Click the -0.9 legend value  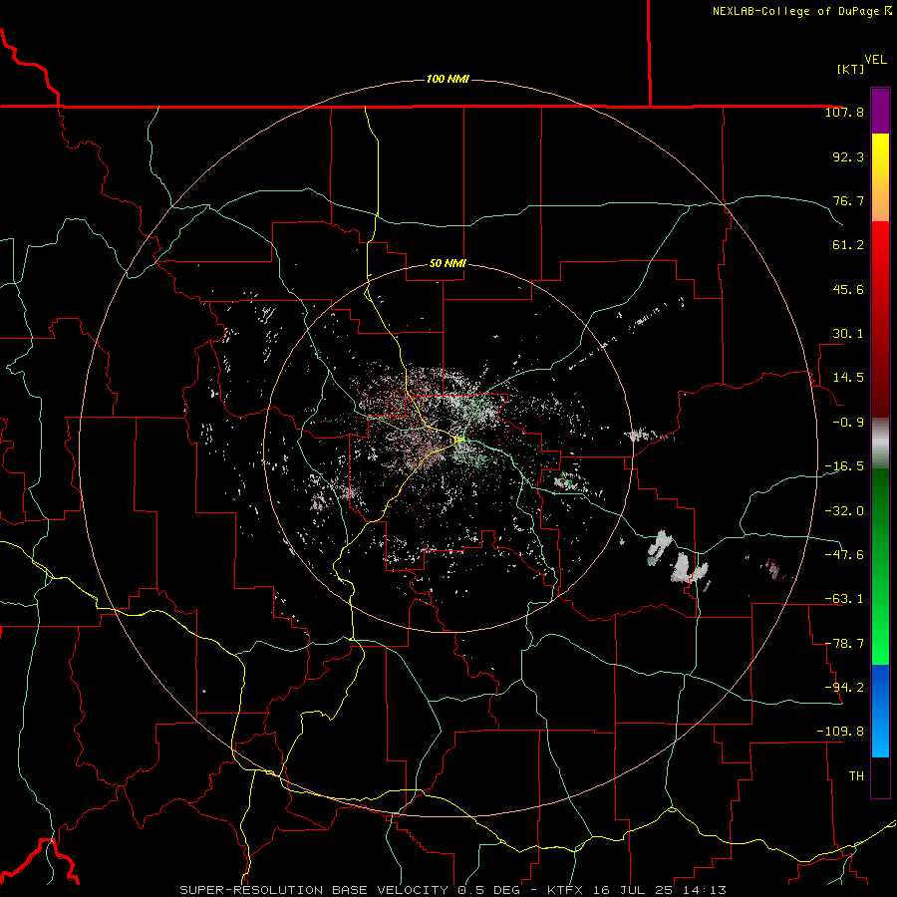(848, 423)
